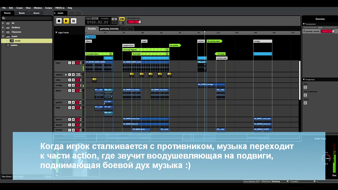Image resolution: width=338 pixels, height=190 pixels.
Task: Open the FMOD.io menu
Action: [60, 8]
